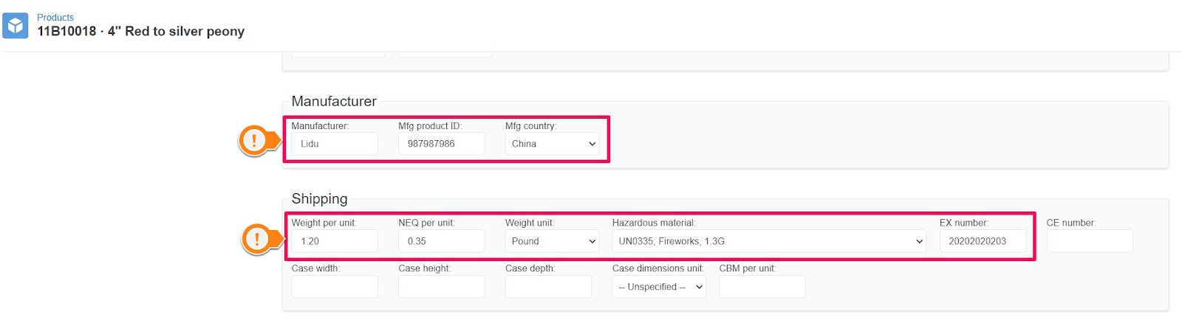Click the Mfg product ID field
The image size is (1182, 320).
[x=442, y=144]
